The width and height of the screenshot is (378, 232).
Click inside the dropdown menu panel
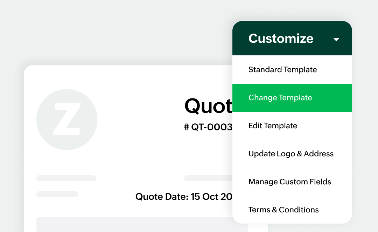(x=292, y=140)
